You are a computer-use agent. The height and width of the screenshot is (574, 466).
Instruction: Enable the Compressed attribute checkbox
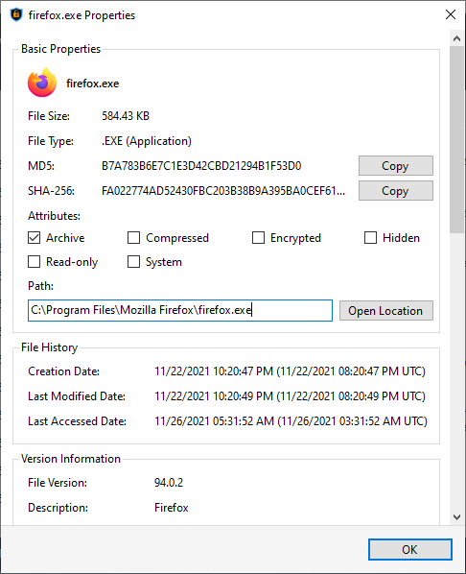pos(133,238)
